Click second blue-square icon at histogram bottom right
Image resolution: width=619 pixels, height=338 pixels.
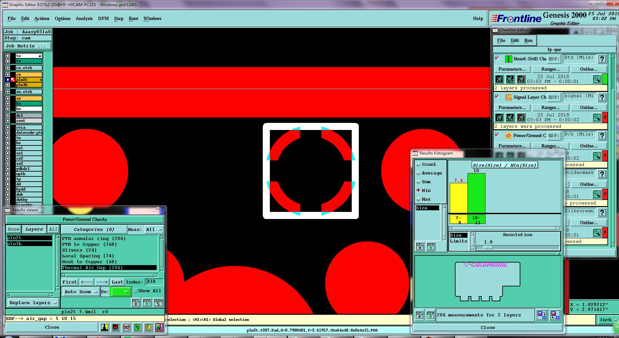coord(555,315)
